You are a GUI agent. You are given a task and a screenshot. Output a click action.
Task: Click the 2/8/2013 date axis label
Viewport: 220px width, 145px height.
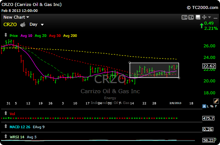coord(175,103)
